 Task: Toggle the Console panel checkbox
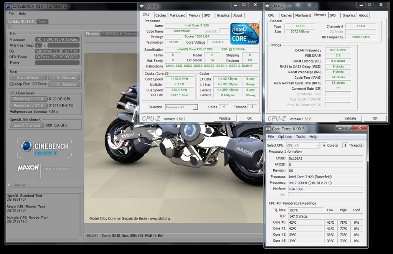point(10,185)
